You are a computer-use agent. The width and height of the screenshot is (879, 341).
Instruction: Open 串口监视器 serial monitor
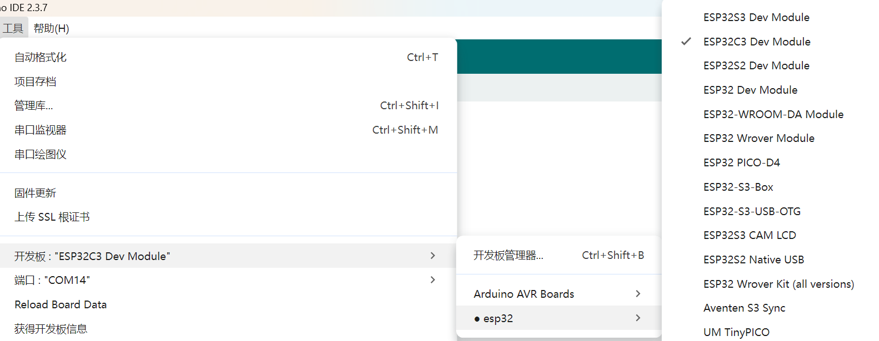click(228, 130)
